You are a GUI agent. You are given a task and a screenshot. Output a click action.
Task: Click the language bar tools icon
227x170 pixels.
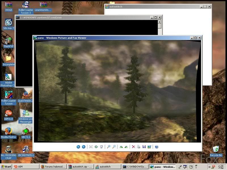(185, 167)
